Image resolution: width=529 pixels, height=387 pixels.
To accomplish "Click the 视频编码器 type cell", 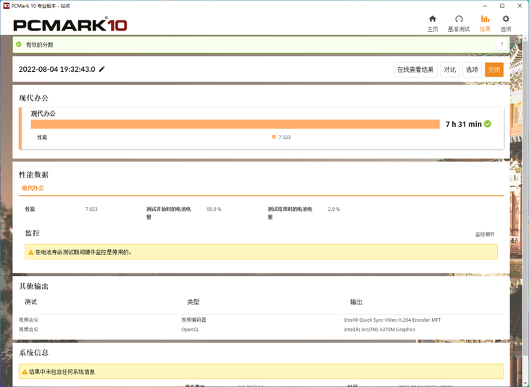I will pos(193,320).
